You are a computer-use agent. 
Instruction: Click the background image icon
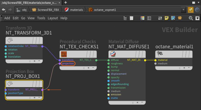click(173, 18)
